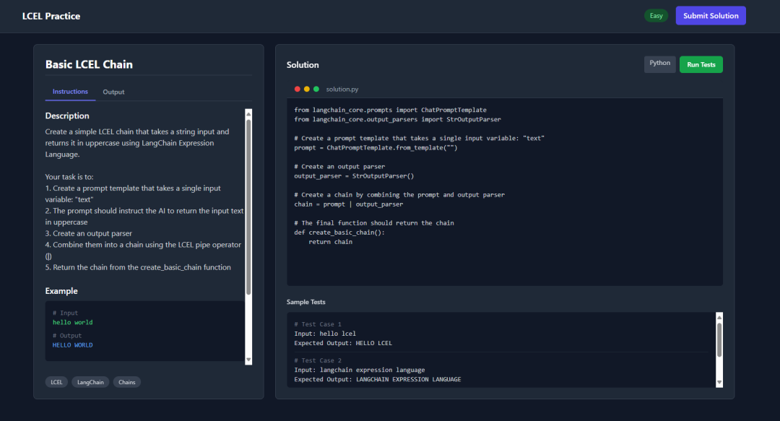Screen dimensions: 780x421
Task: Select the Chains tag
Action: pyautogui.click(x=126, y=382)
